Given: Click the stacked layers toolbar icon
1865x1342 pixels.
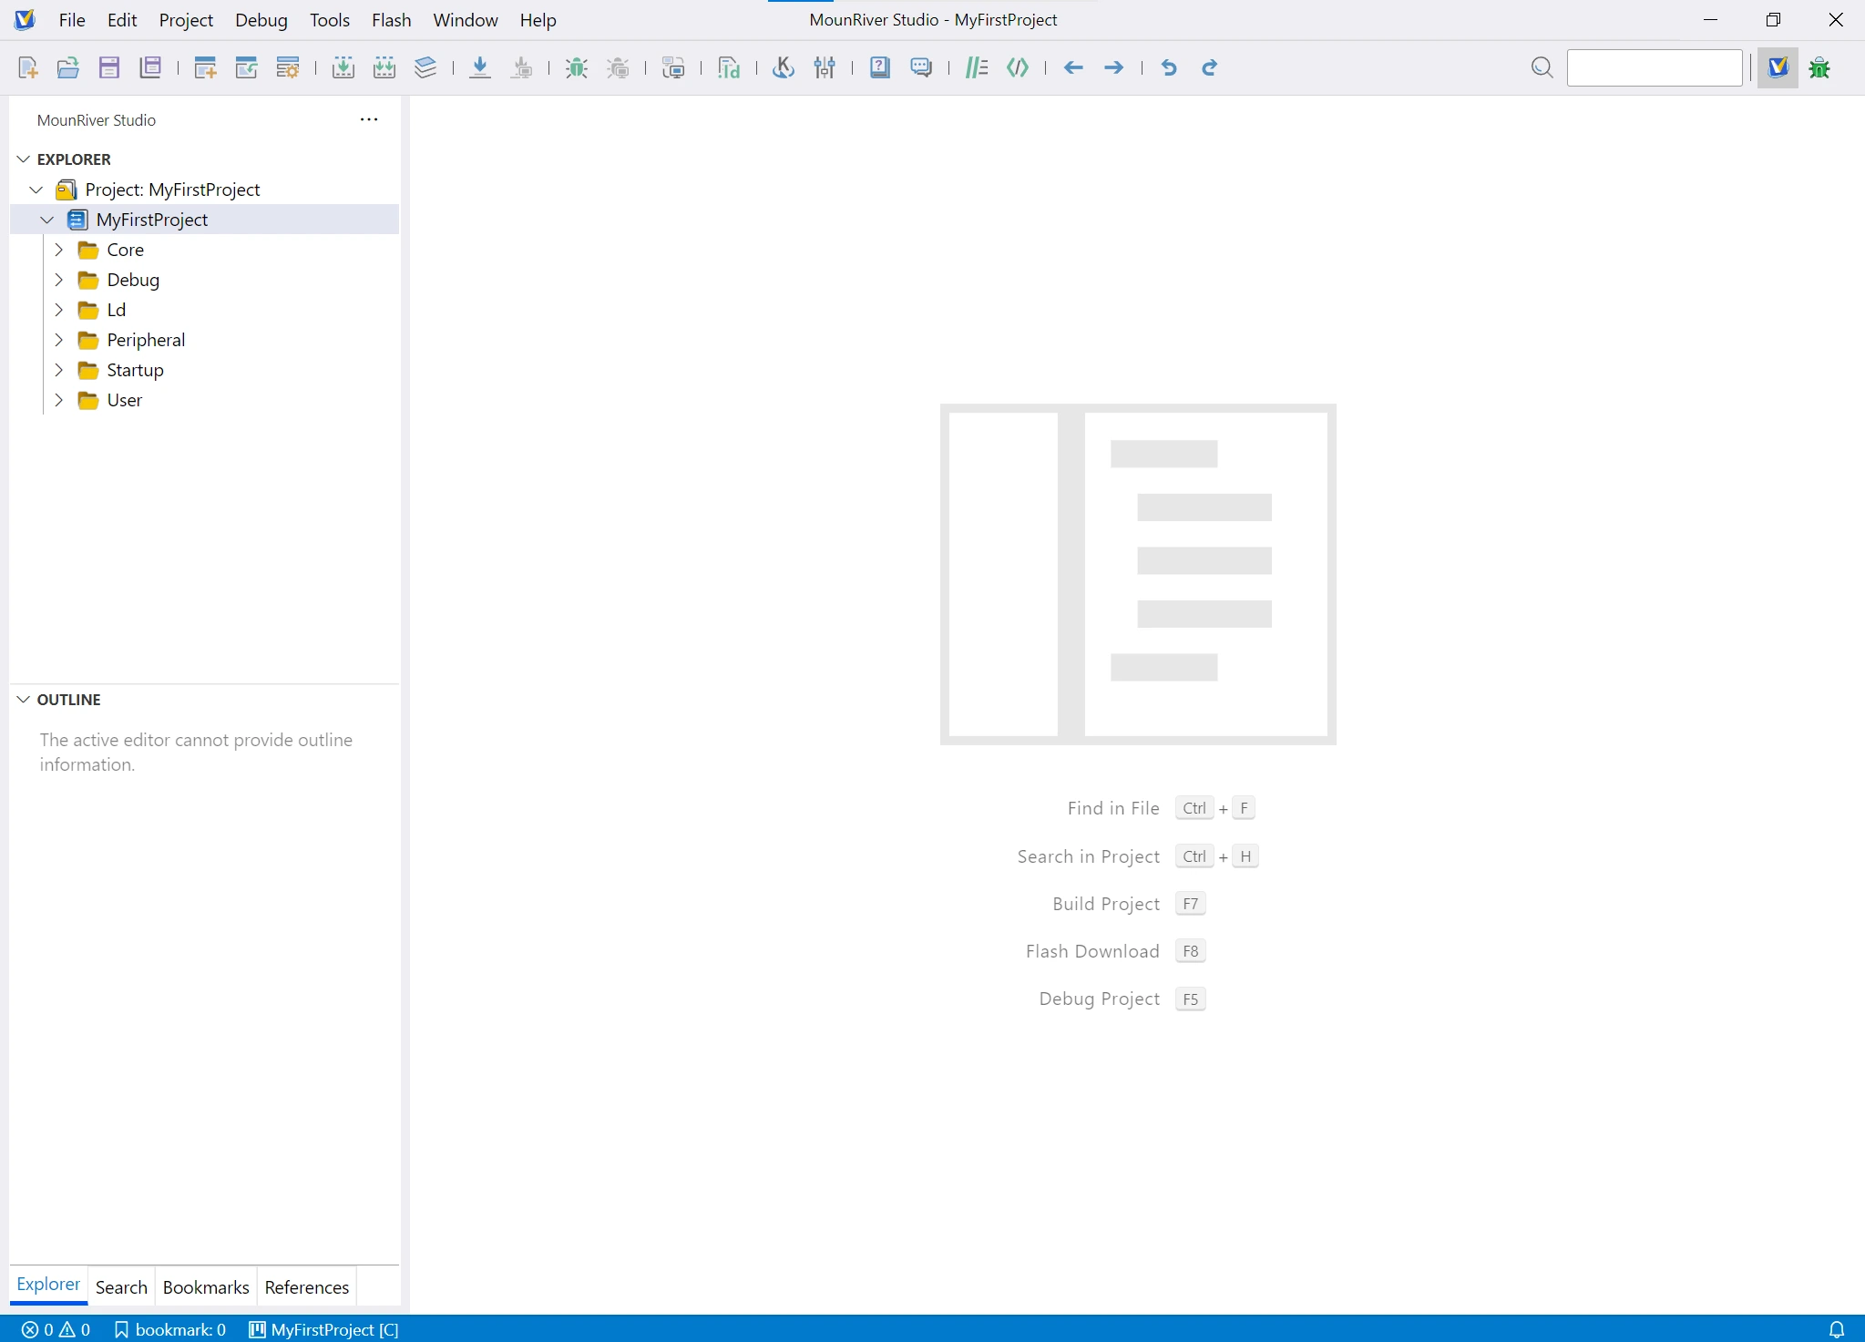Looking at the screenshot, I should click(x=425, y=67).
